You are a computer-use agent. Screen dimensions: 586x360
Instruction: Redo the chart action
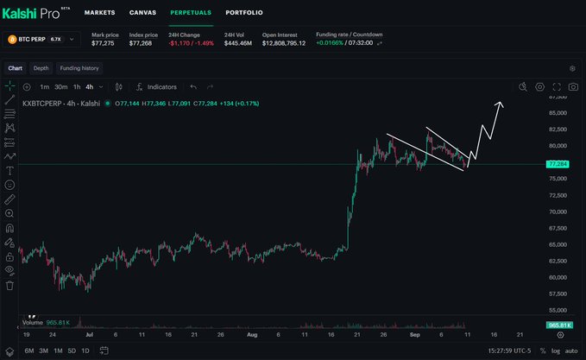pos(210,87)
